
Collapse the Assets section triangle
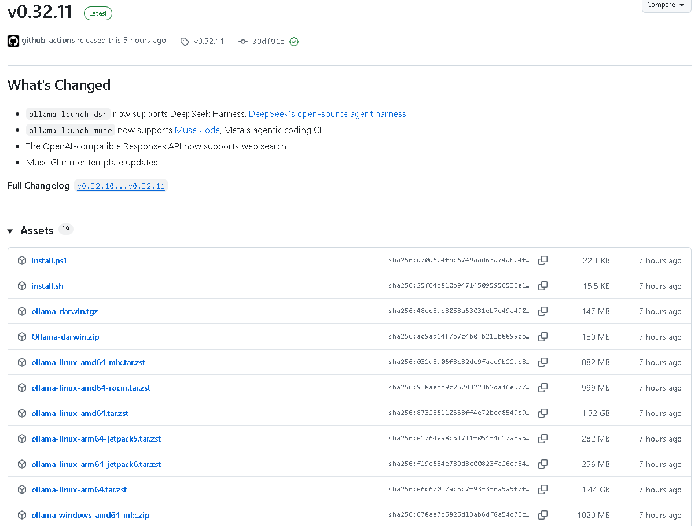coord(10,231)
